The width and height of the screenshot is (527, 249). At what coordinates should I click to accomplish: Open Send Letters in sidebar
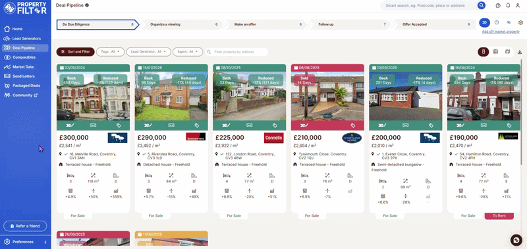click(x=25, y=76)
